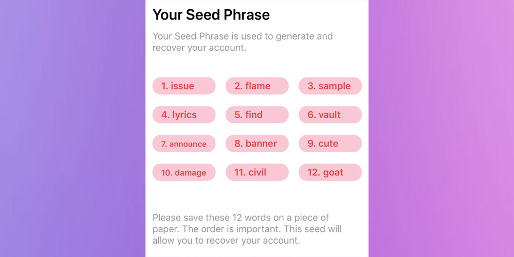Select the "5. find" seed word
Image resolution: width=514 pixels, height=257 pixels.
click(256, 115)
